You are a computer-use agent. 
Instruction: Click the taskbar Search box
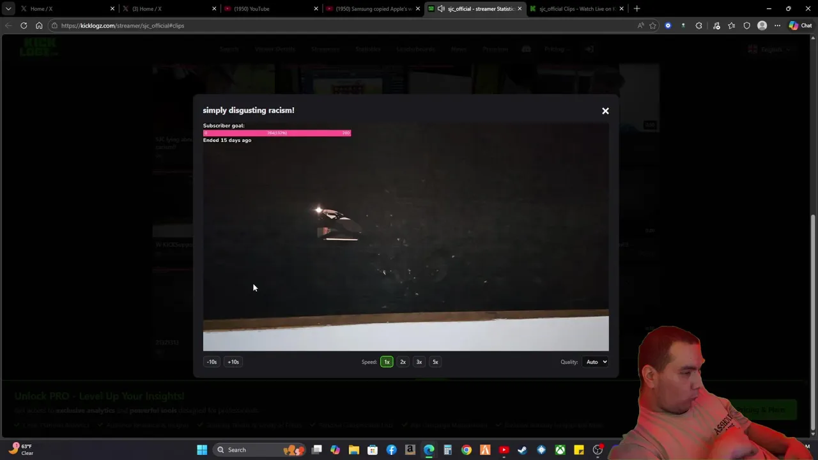tap(259, 450)
